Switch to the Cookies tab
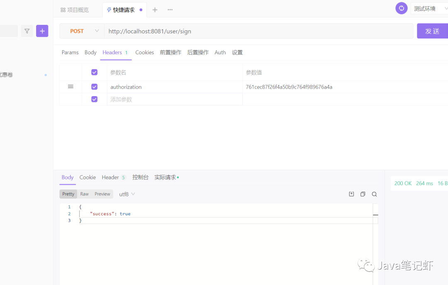 (x=144, y=52)
